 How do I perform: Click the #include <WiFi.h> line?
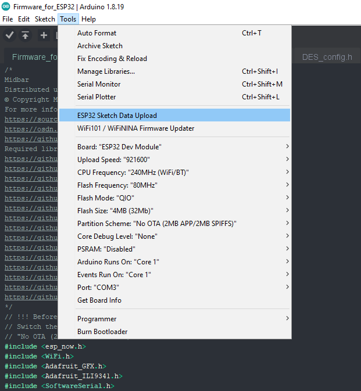click(39, 356)
